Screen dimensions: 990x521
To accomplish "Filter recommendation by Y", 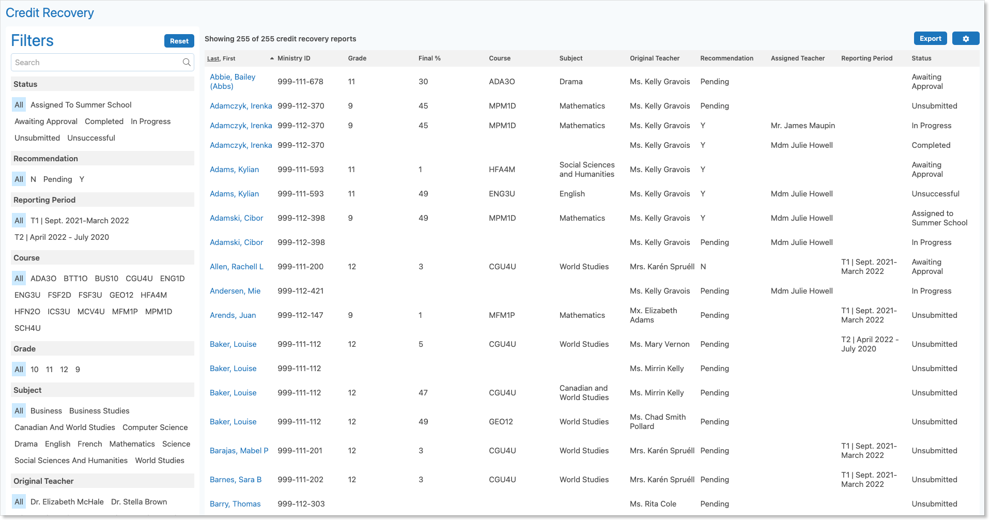I will tap(82, 179).
